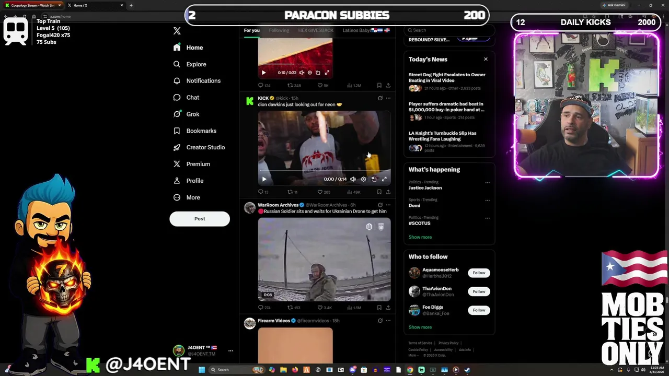Open settings on top red video
669x376 pixels.
(x=309, y=73)
